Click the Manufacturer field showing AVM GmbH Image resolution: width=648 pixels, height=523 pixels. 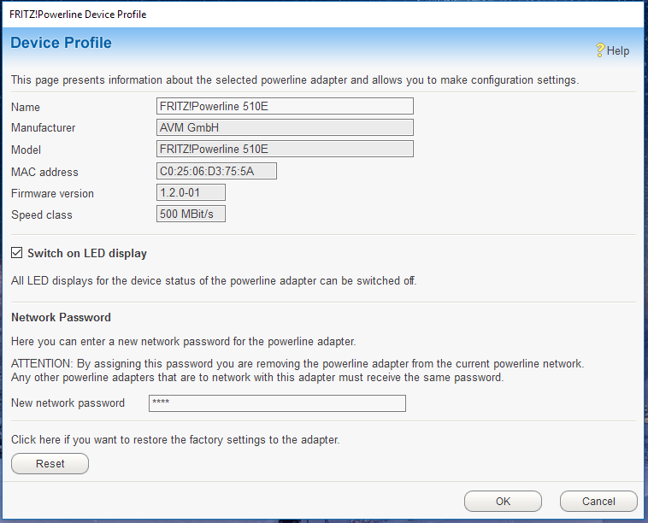(x=285, y=127)
